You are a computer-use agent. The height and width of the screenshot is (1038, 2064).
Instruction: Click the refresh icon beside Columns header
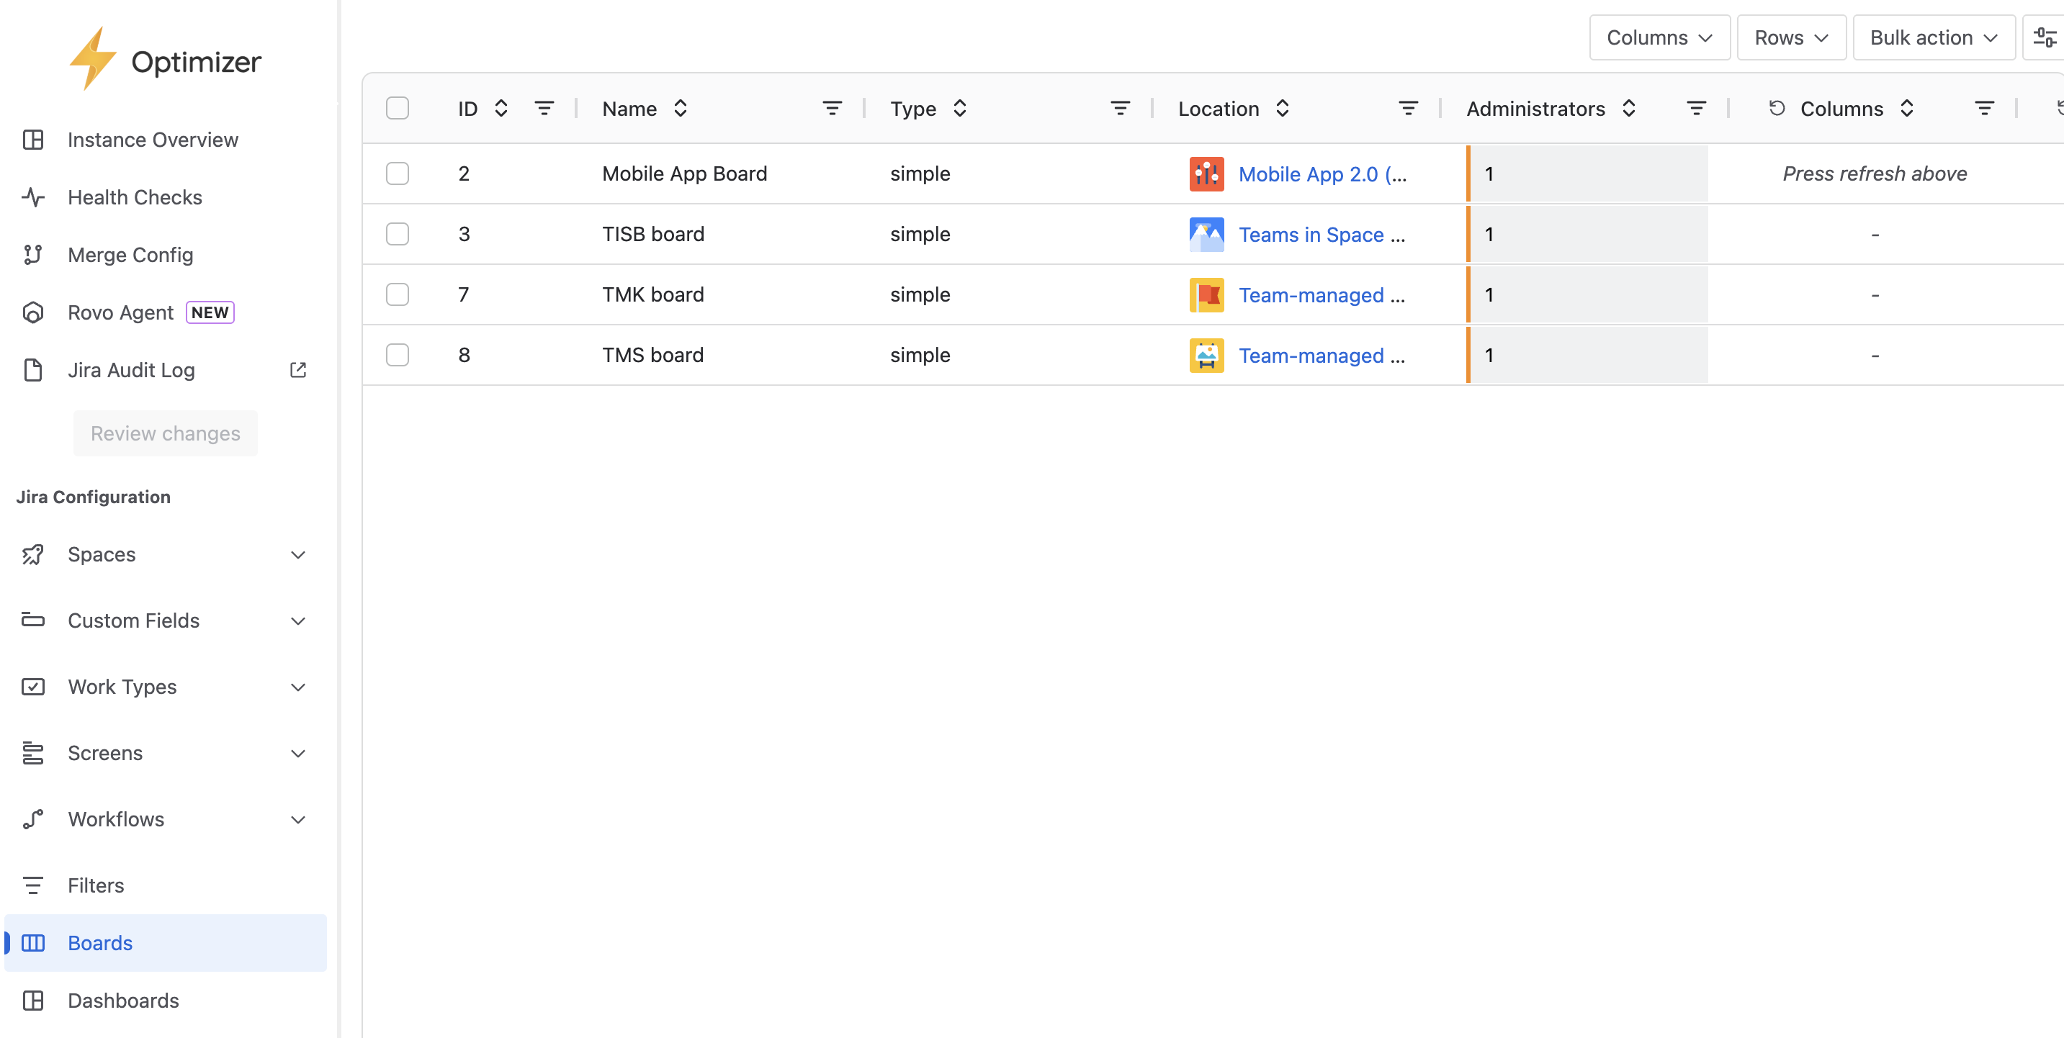pyautogui.click(x=1777, y=108)
